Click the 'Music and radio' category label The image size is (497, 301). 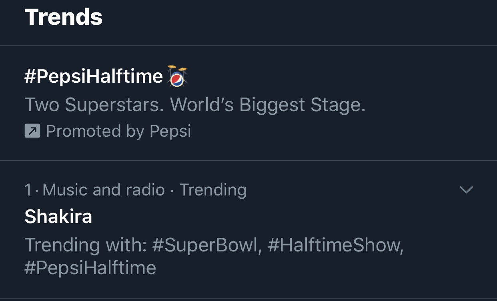click(x=104, y=190)
